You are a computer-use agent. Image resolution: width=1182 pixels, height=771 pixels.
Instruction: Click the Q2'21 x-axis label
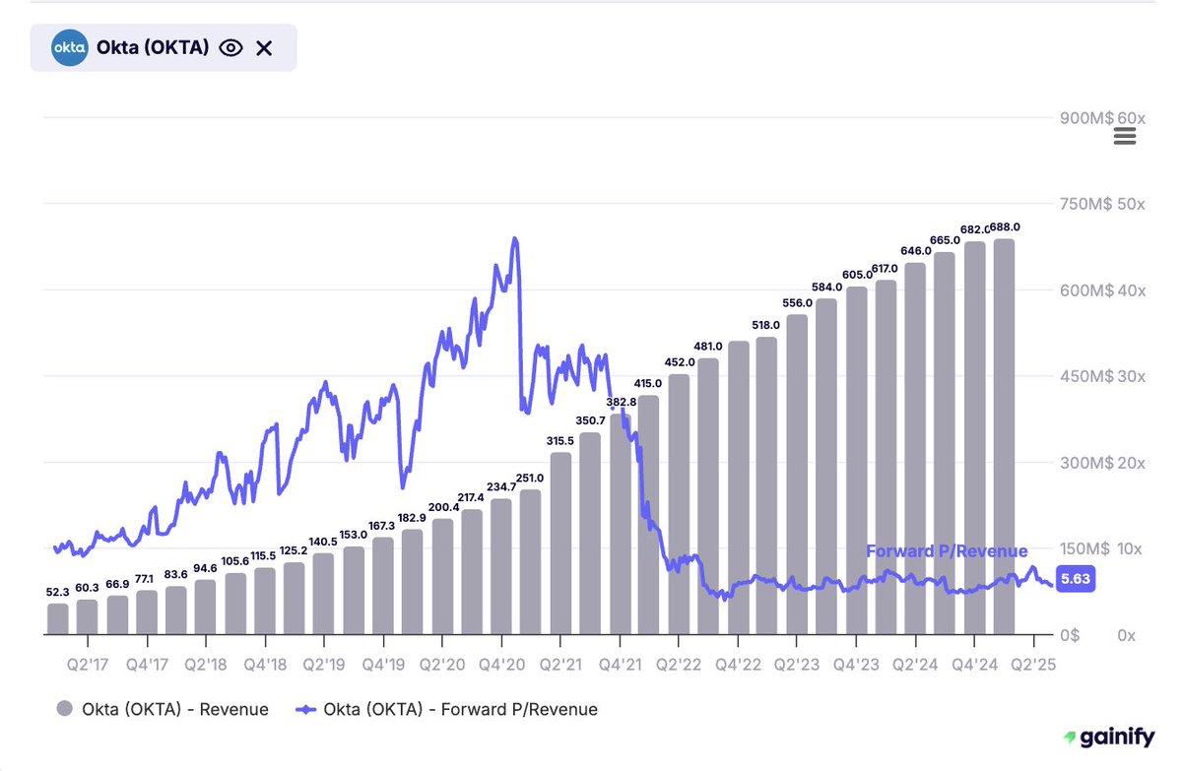tap(560, 666)
